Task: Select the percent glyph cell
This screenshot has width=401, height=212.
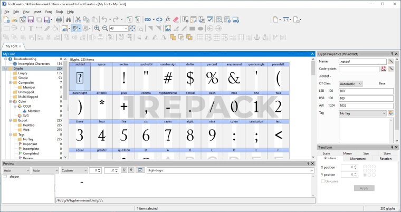Action: click(x=212, y=78)
